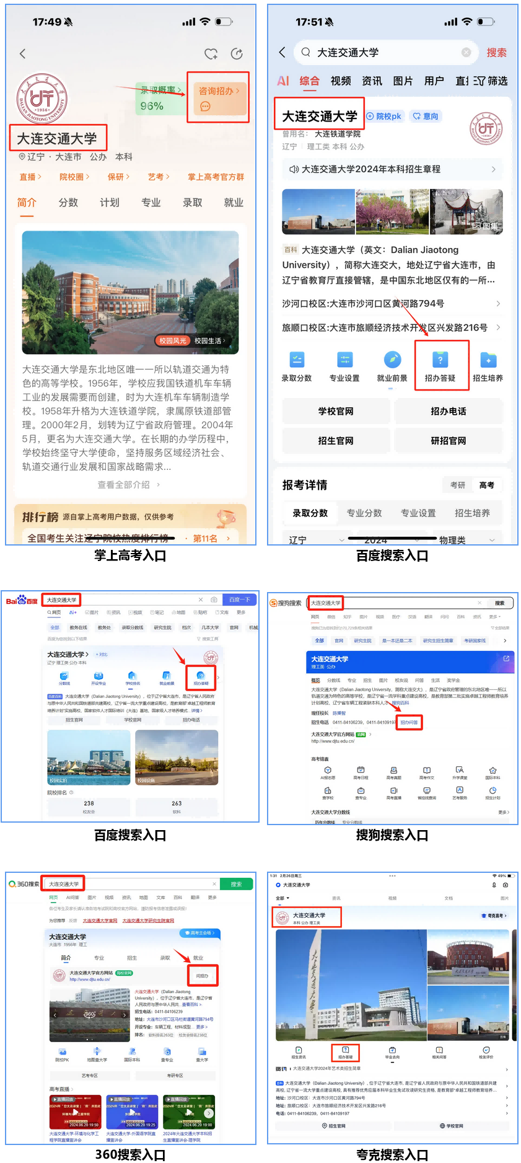Click the camera icon in Baidu desktop search bar

[x=214, y=599]
